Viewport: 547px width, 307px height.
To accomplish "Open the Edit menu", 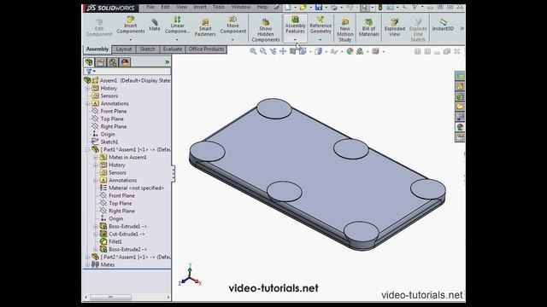I will 165,7.
